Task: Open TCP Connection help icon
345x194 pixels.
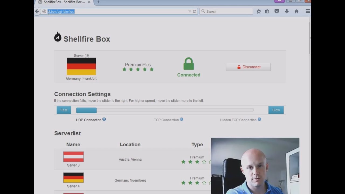Action: pyautogui.click(x=181, y=119)
